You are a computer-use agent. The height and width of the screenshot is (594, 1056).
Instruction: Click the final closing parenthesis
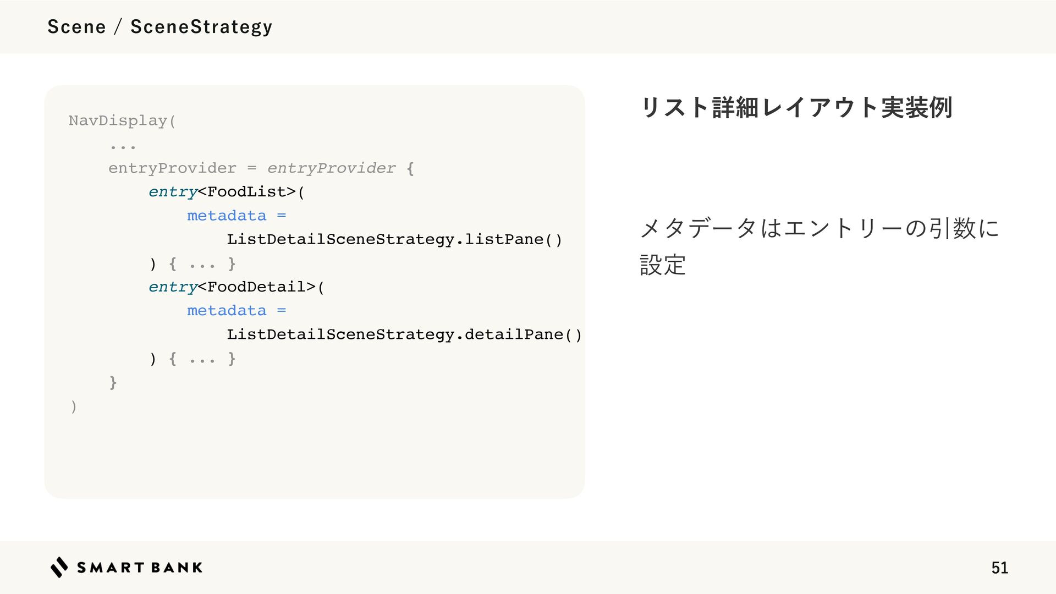74,406
